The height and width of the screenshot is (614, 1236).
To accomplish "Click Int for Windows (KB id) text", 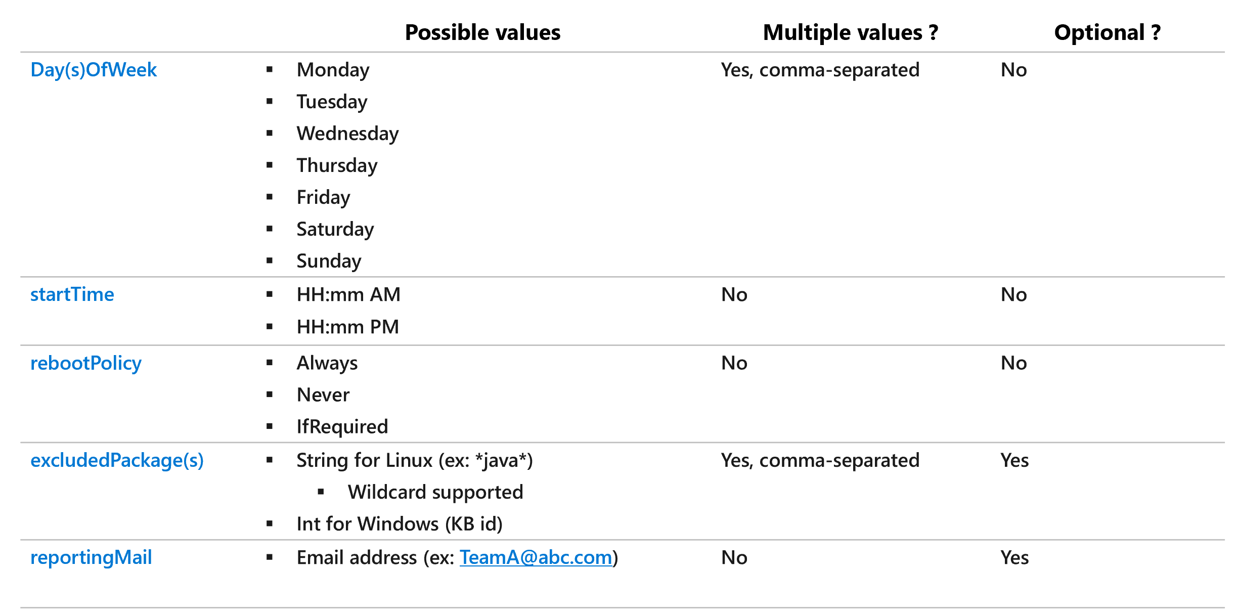I will click(400, 524).
